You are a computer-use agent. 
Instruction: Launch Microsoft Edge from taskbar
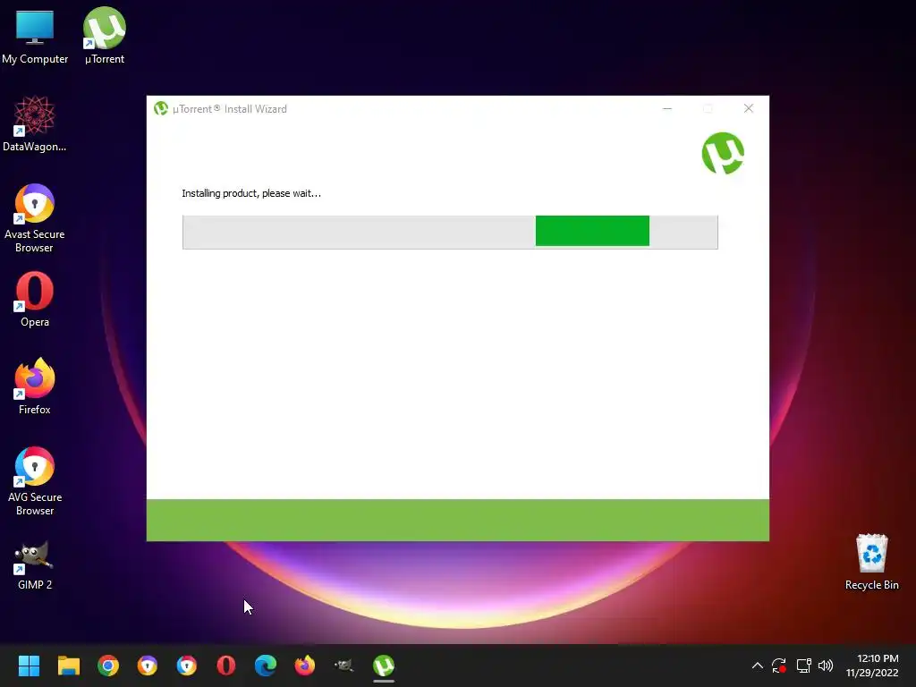click(x=265, y=666)
